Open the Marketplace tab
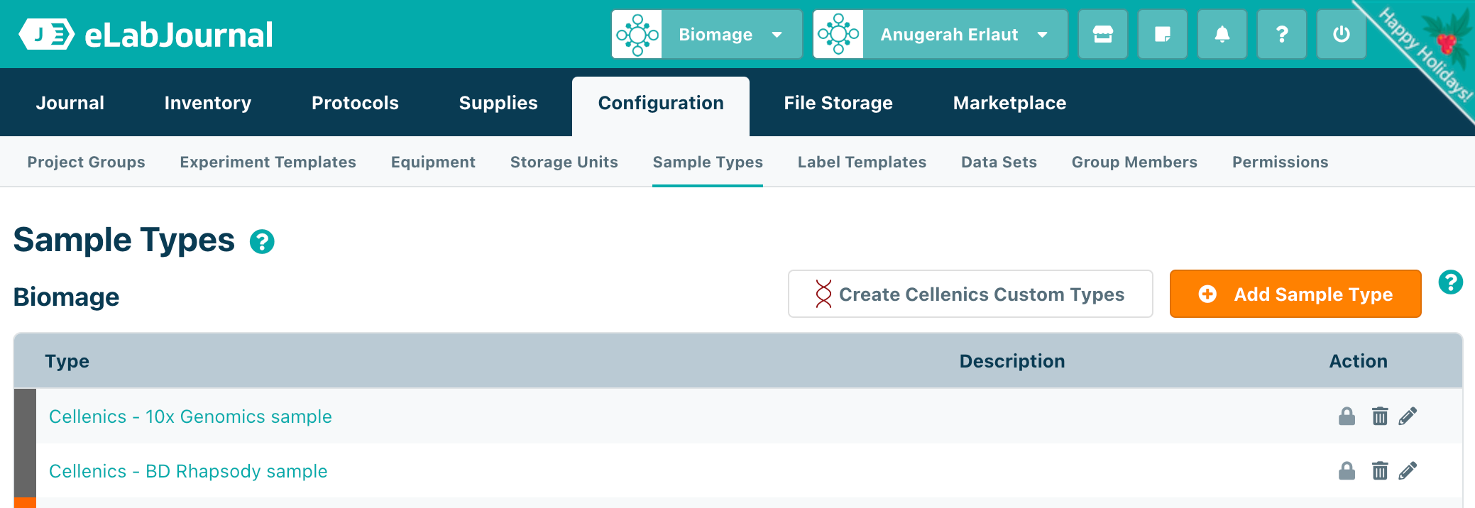Viewport: 1475px width, 508px height. pyautogui.click(x=1009, y=103)
